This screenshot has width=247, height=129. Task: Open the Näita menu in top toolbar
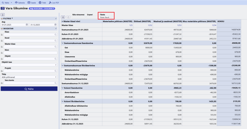(x=7, y=3)
